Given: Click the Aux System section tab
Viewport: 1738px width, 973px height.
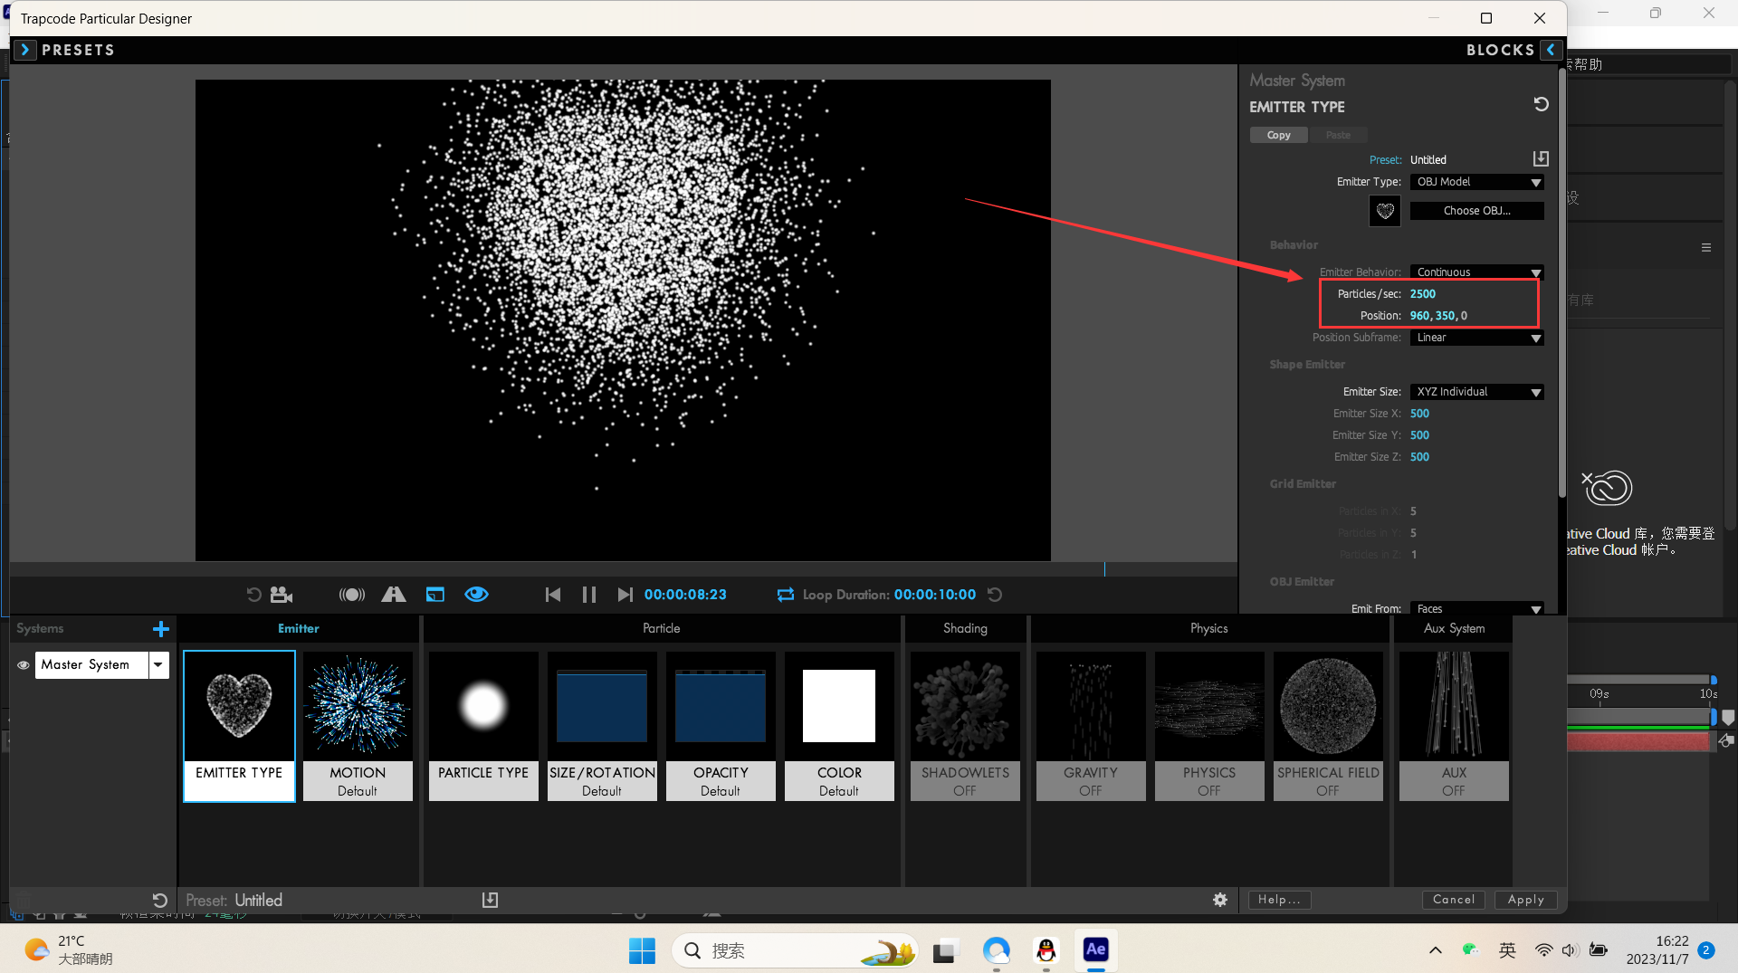Looking at the screenshot, I should point(1454,628).
